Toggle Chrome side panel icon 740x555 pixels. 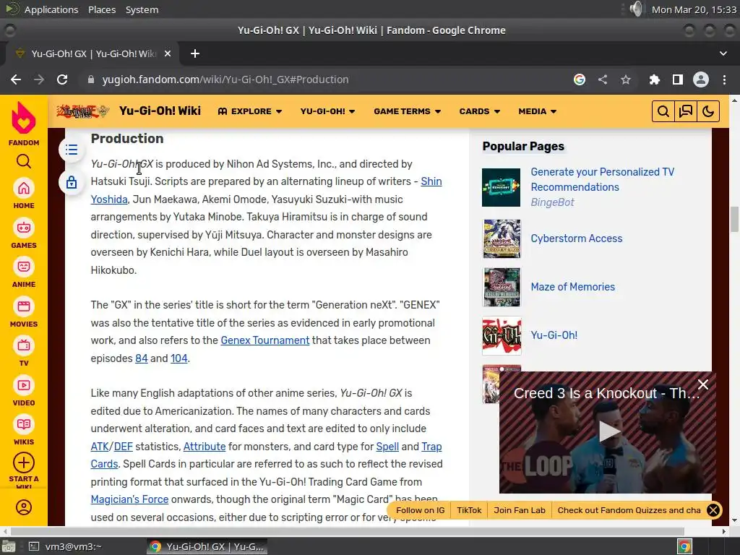tap(678, 79)
